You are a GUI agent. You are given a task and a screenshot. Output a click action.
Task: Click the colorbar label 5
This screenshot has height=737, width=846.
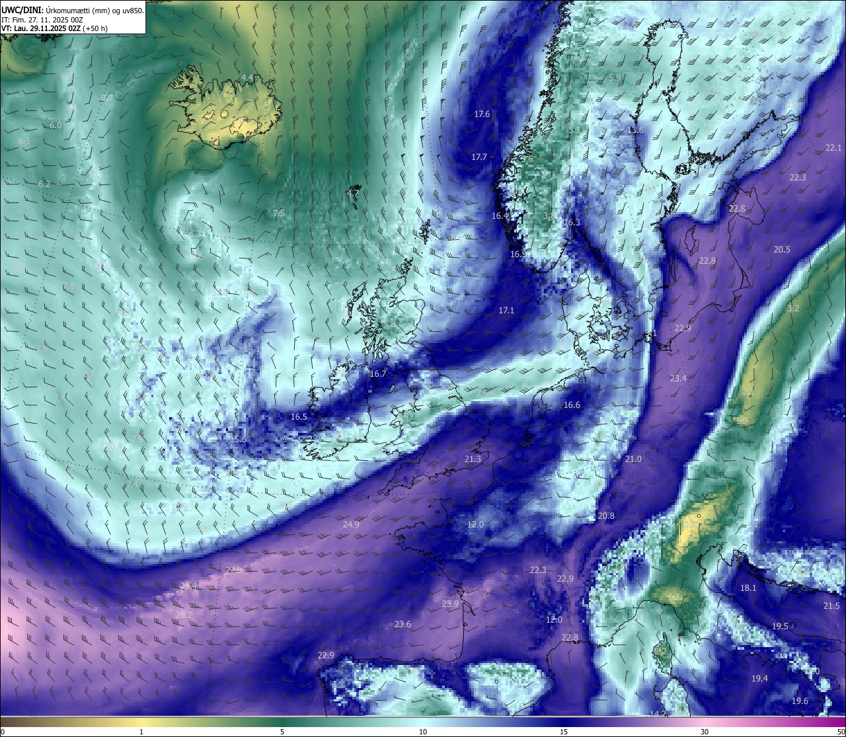pyautogui.click(x=282, y=732)
